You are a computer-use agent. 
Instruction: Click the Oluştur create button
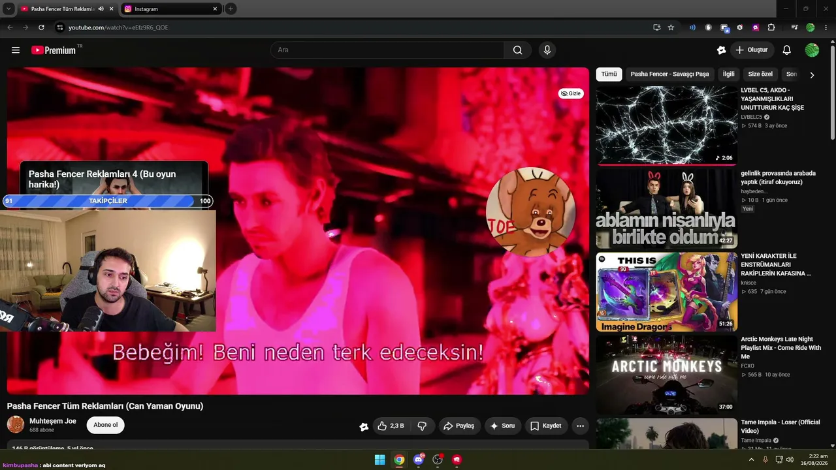tap(752, 50)
